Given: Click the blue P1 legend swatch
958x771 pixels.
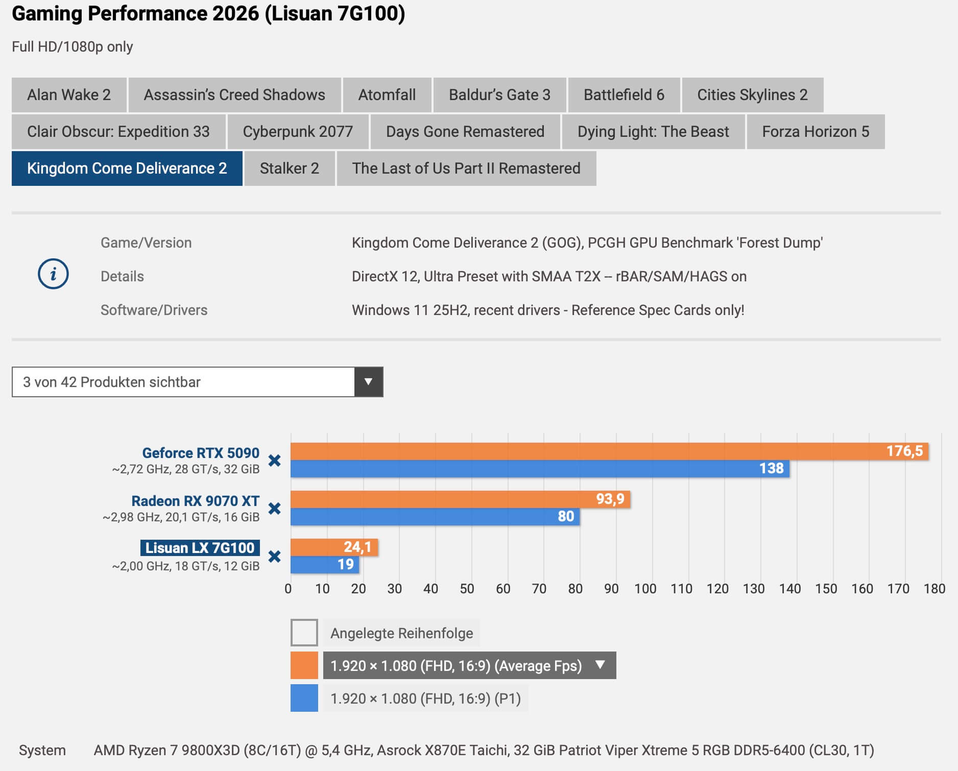Looking at the screenshot, I should tap(304, 698).
